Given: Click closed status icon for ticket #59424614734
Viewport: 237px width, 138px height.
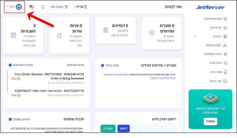Looking at the screenshot, I should point(18,79).
